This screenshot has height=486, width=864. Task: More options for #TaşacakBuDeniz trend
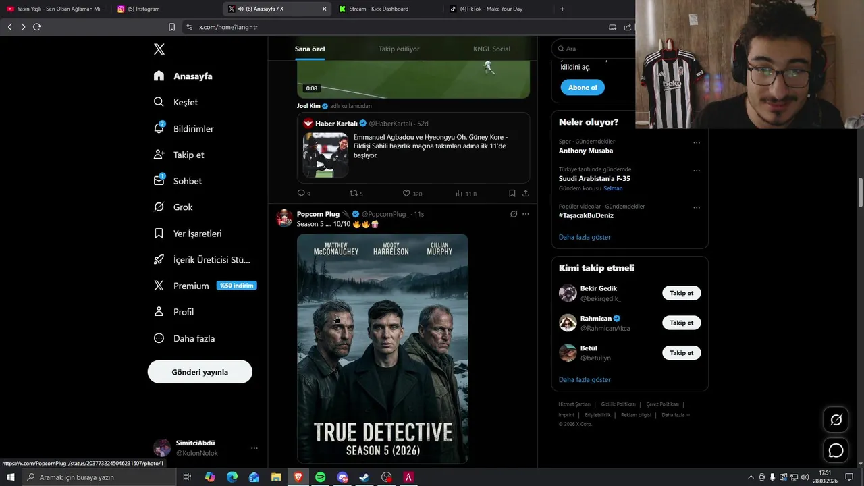pyautogui.click(x=697, y=208)
